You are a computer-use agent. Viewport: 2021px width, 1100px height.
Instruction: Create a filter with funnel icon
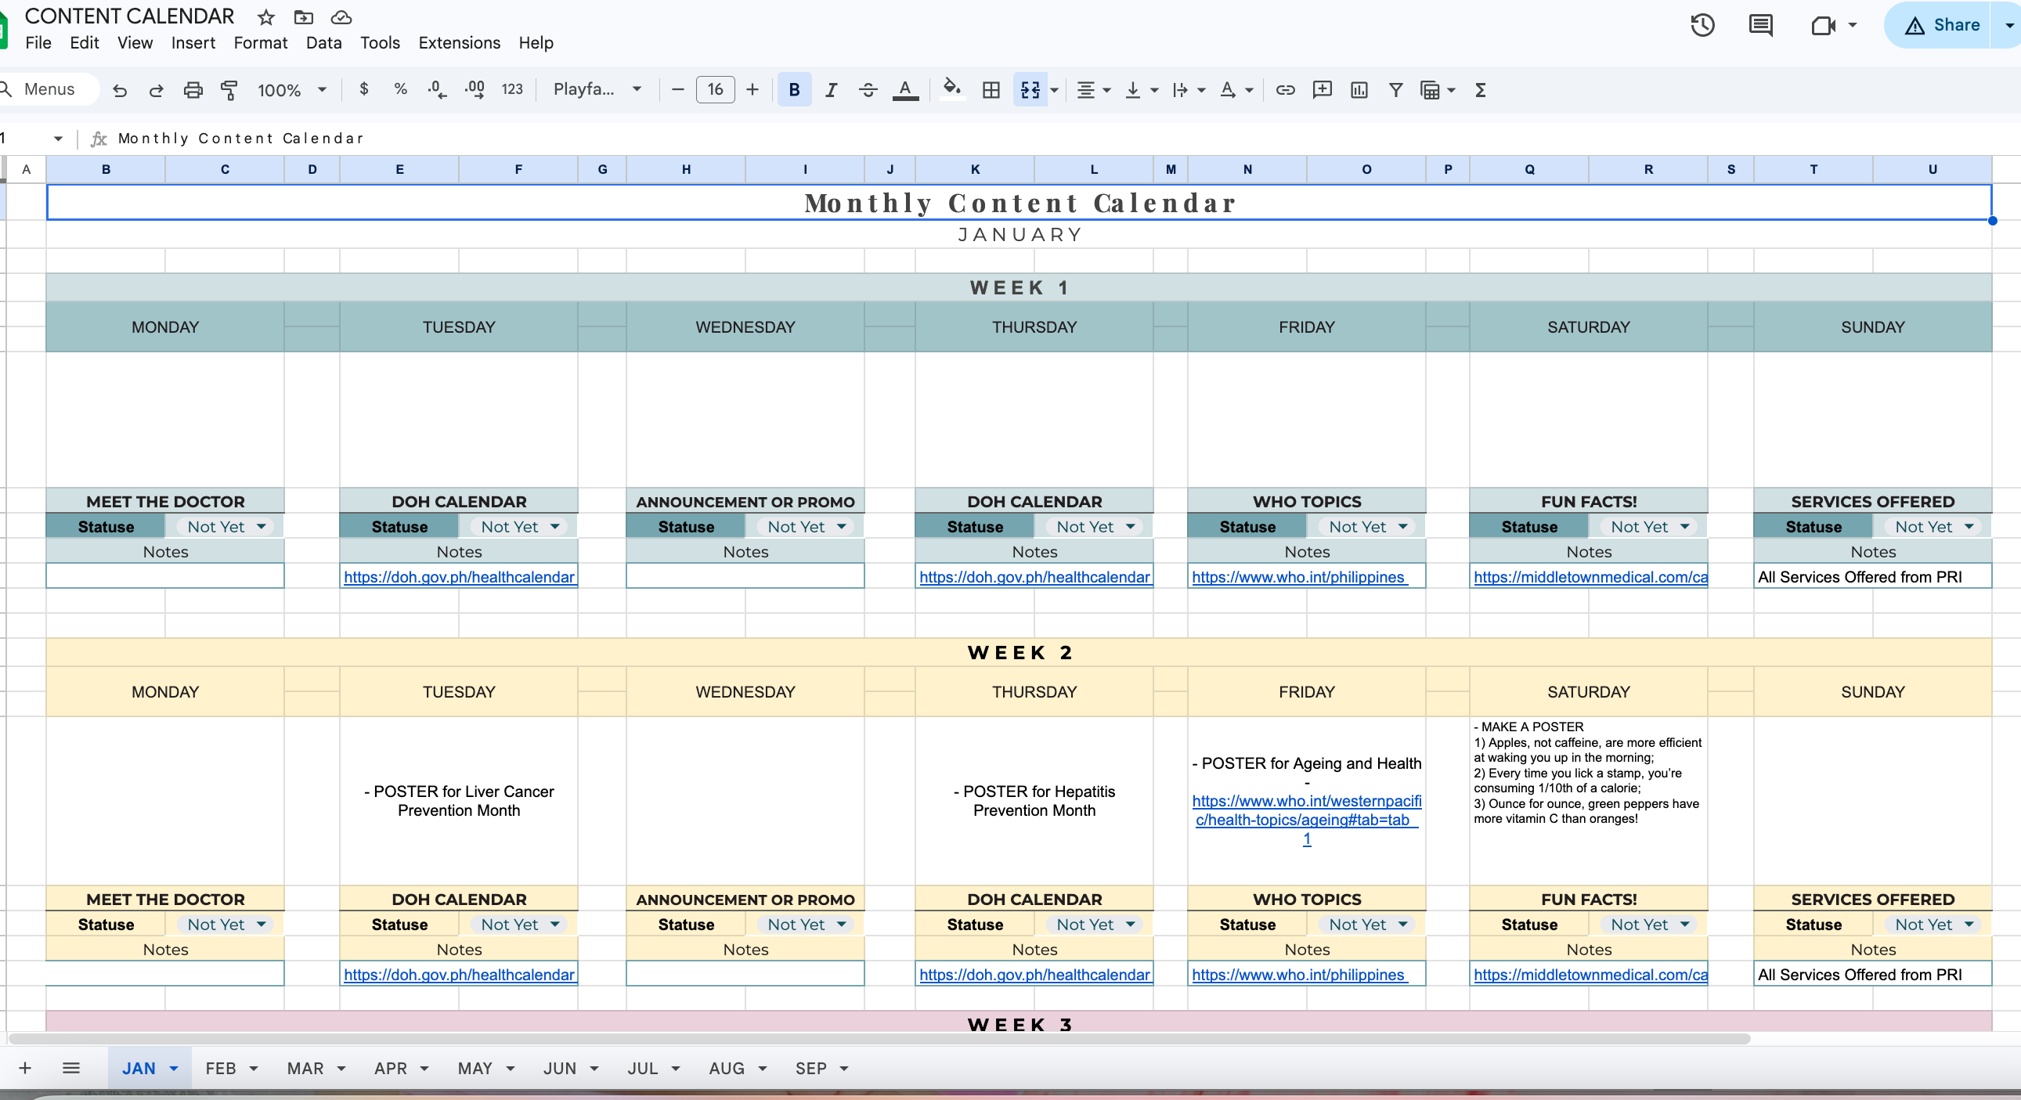pos(1395,90)
